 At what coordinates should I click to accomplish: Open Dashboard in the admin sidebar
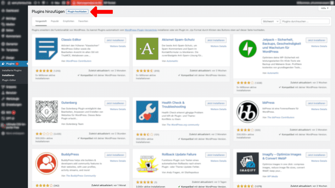(x=12, y=11)
